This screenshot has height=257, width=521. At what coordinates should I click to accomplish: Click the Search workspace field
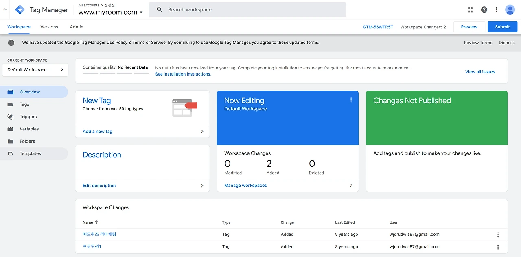[x=247, y=10]
